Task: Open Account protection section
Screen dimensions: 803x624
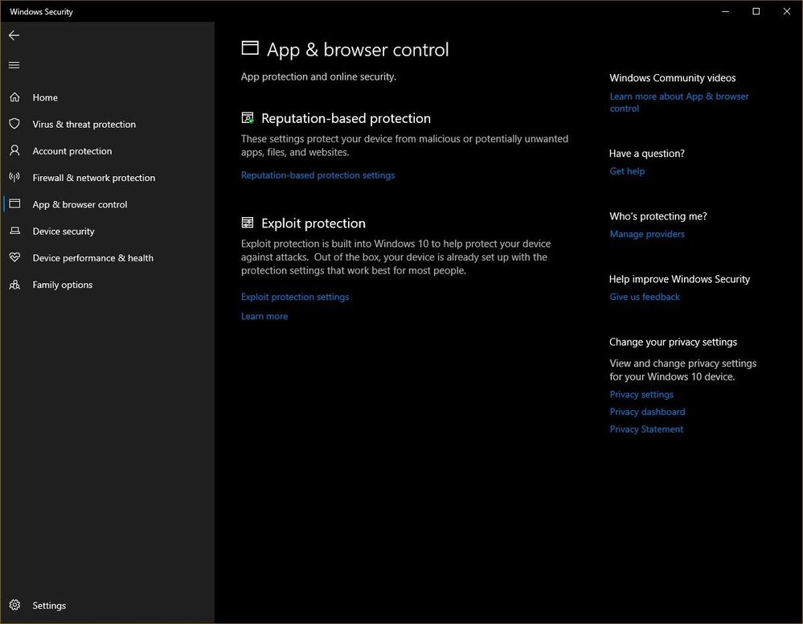Action: 107,150
